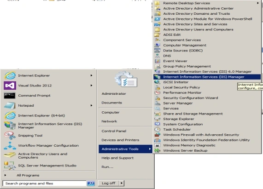
Task: Open Active Directory Module for Windows PowerShell
Action: (207, 19)
